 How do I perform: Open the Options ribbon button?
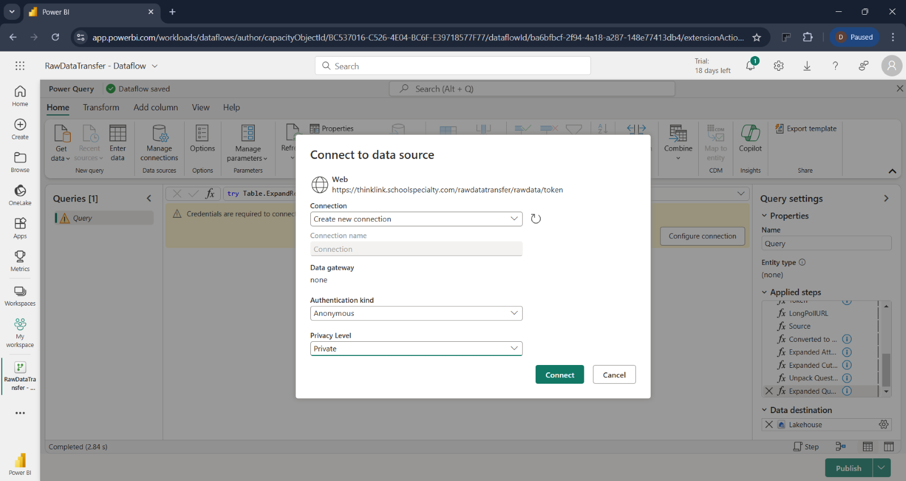point(202,139)
